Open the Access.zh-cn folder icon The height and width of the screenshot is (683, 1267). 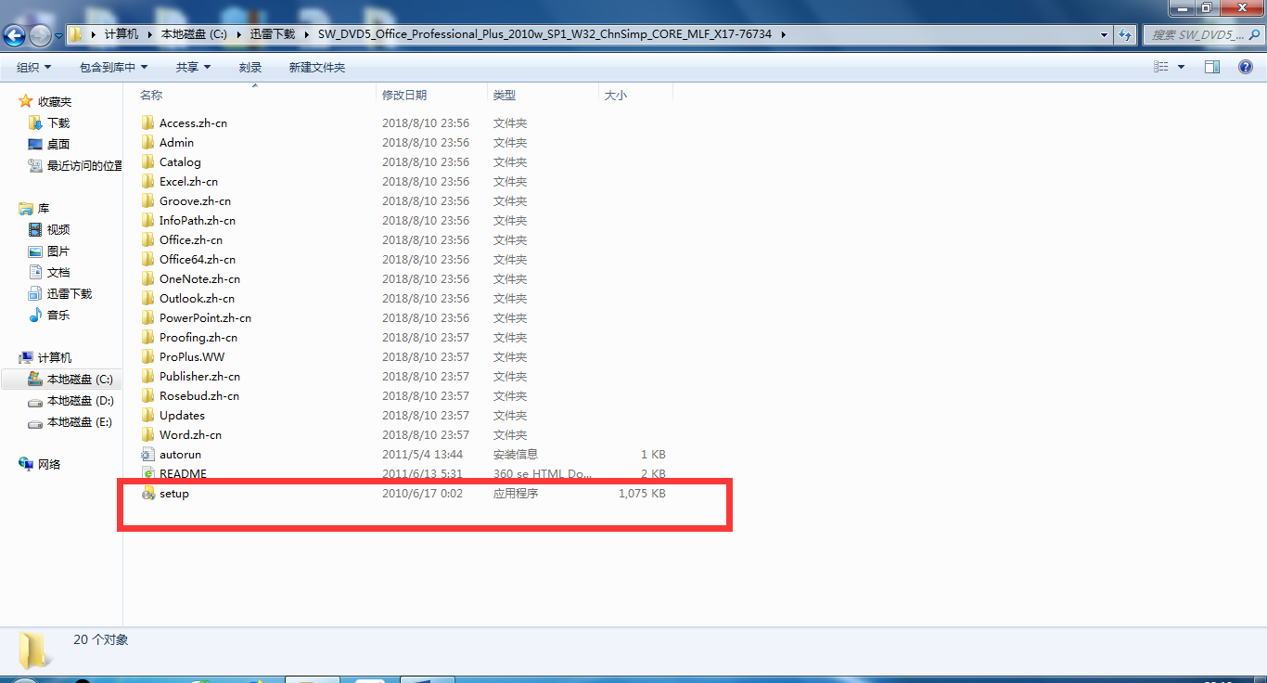click(x=147, y=123)
